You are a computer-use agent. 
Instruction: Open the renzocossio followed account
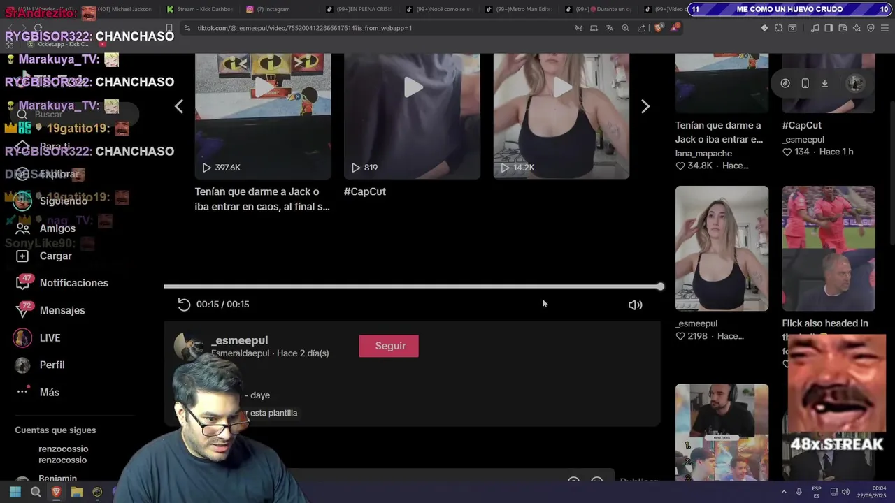coord(63,454)
